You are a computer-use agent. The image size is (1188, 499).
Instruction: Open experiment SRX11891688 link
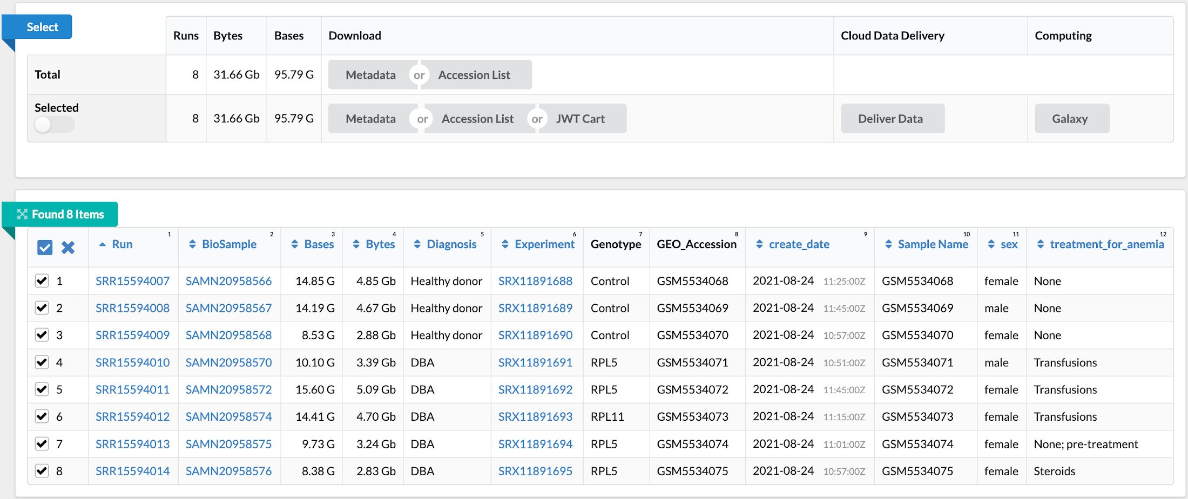(535, 281)
